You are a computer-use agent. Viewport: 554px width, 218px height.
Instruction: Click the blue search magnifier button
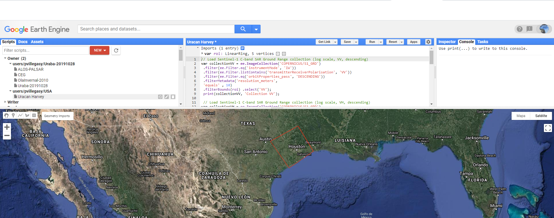(243, 29)
